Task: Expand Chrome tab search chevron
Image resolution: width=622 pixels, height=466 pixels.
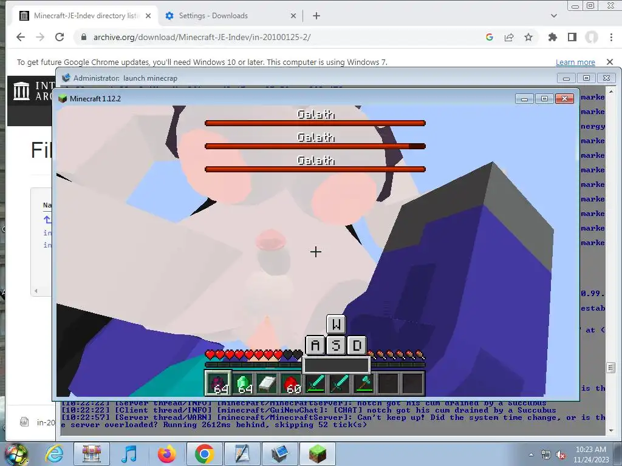Action: pyautogui.click(x=554, y=16)
